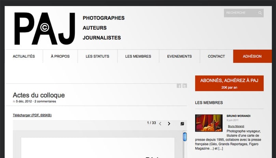
Task: Click Abonnés, adhérez à PAJ banner
Action: point(229,83)
